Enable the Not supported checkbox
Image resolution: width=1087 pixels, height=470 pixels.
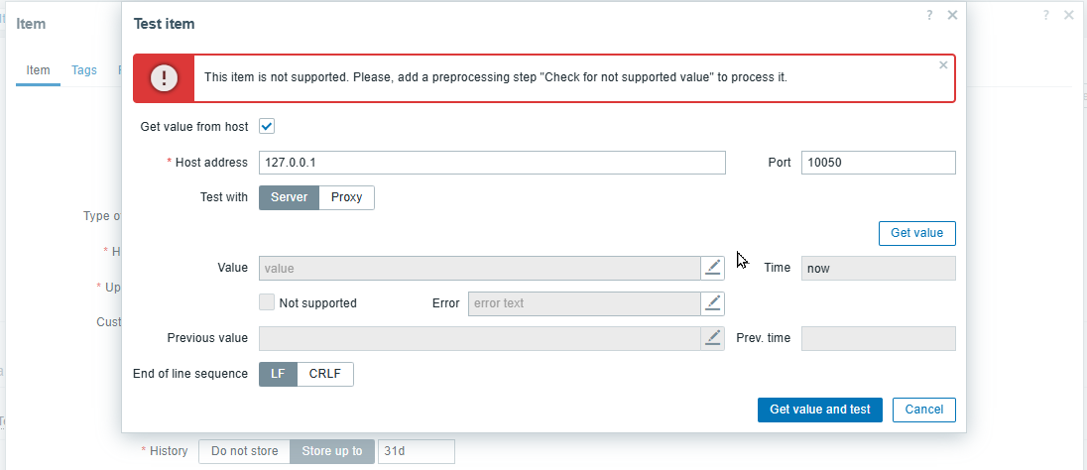267,302
